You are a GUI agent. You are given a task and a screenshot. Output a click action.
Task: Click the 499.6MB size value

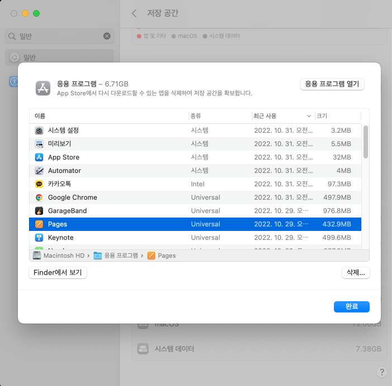[x=337, y=238]
